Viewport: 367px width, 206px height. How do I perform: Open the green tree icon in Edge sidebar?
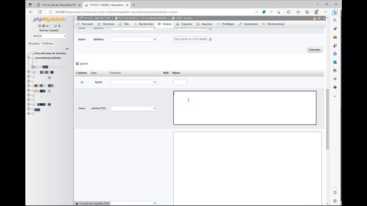(335, 88)
